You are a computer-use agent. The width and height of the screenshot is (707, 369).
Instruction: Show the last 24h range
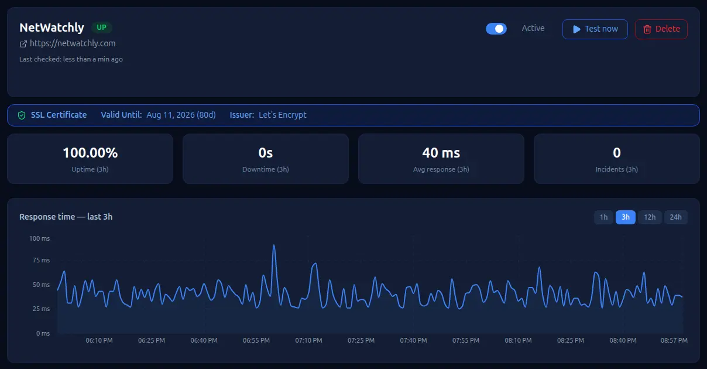676,217
